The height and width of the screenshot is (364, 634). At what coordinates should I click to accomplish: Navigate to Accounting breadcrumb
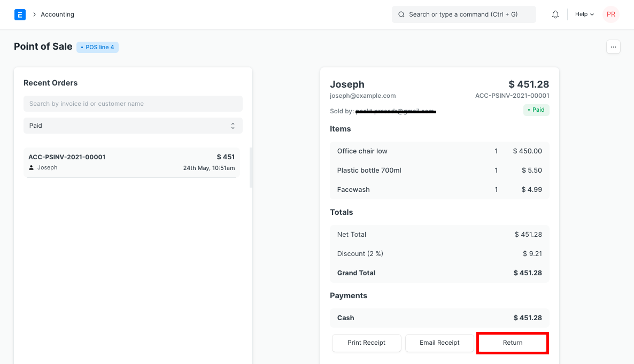pos(57,14)
